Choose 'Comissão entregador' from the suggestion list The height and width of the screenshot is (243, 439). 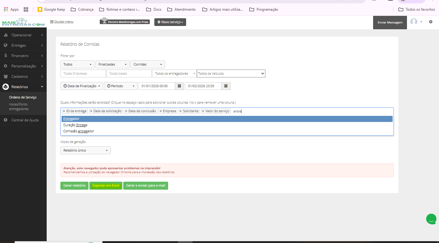[227, 131]
